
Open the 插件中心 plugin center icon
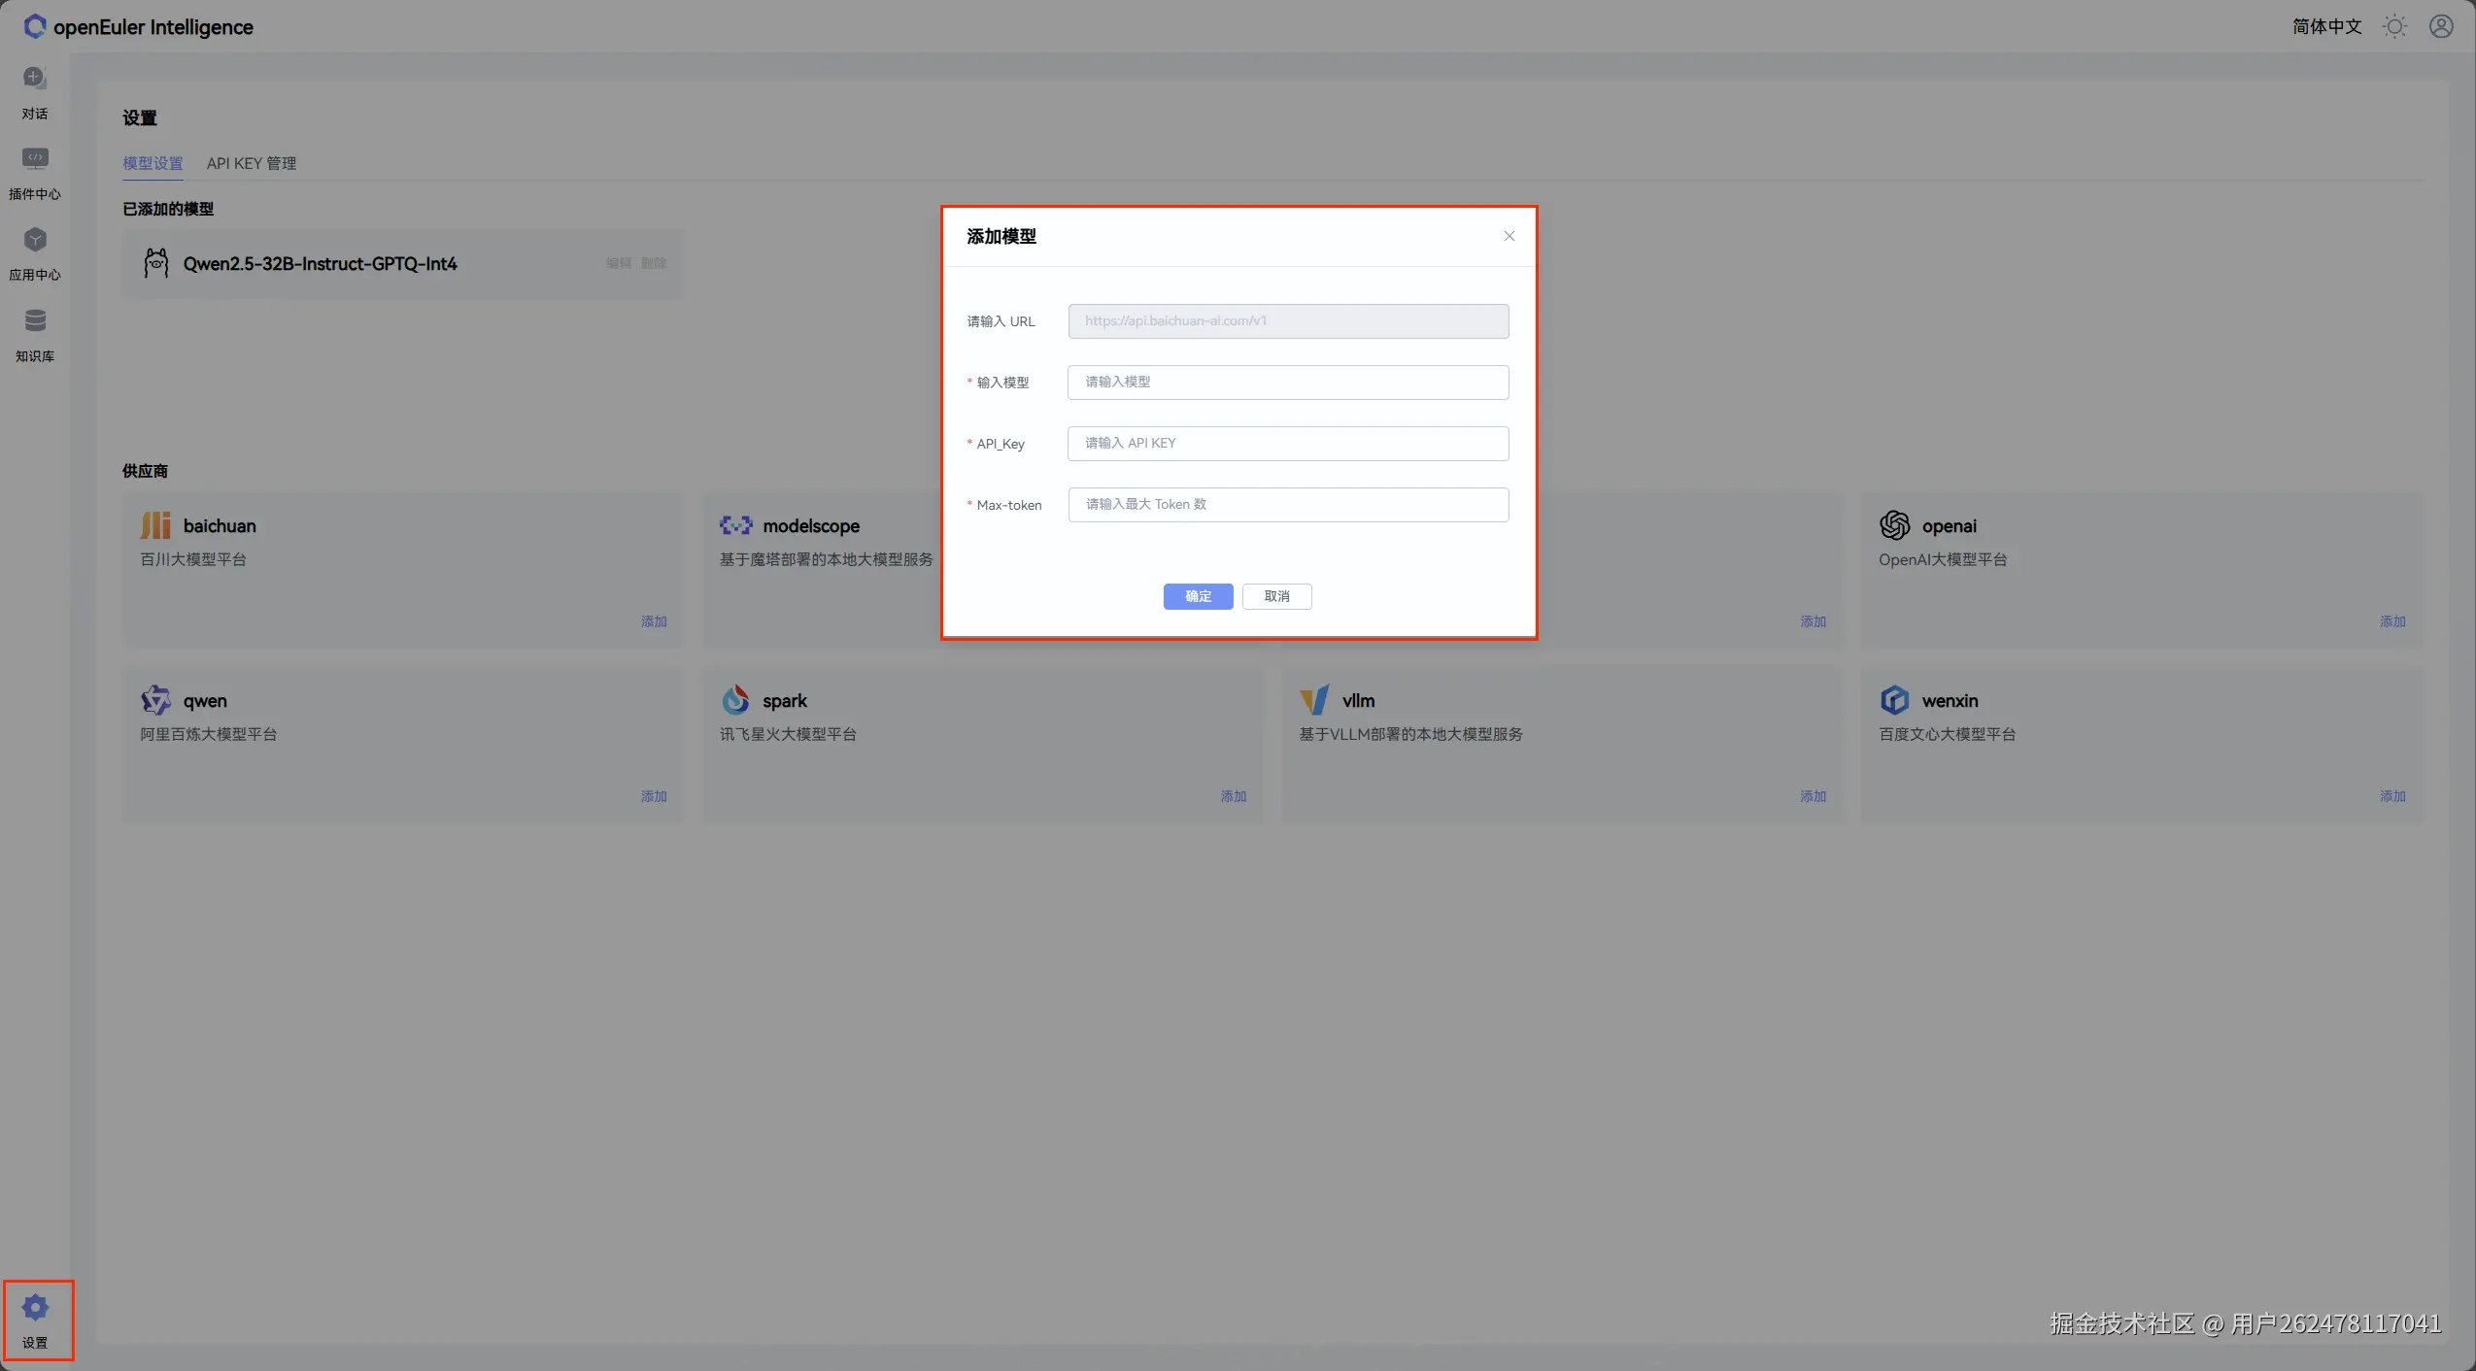(x=35, y=159)
